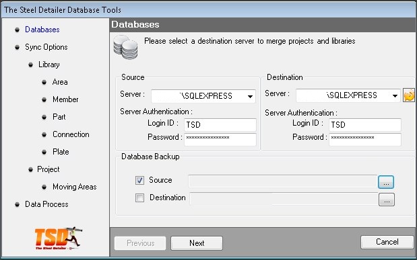Viewport: 417px width, 260px height.
Task: Select Data Process in the sidebar
Action: click(46, 204)
